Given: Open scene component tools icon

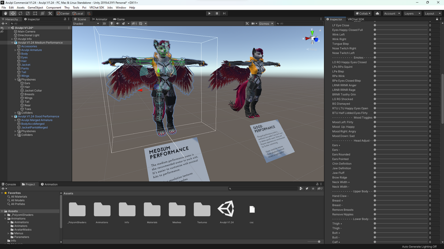Looking at the screenshot, I should click(247, 23).
